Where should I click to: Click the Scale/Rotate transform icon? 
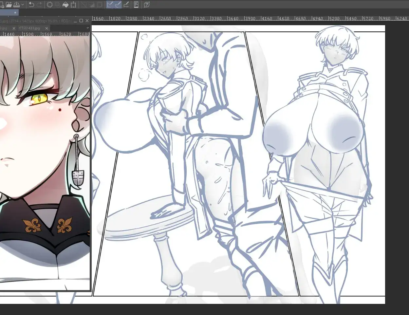click(x=73, y=5)
